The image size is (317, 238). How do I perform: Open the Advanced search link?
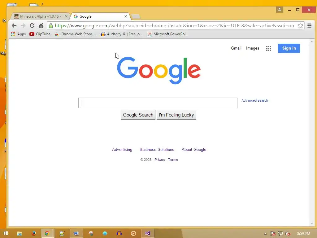255,100
